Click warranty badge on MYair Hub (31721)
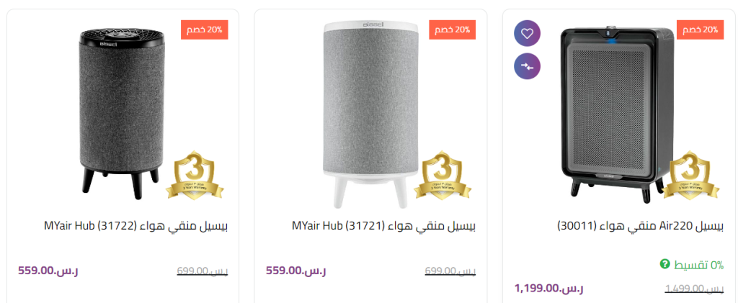Screen dimensions: 738x303 point(443,176)
